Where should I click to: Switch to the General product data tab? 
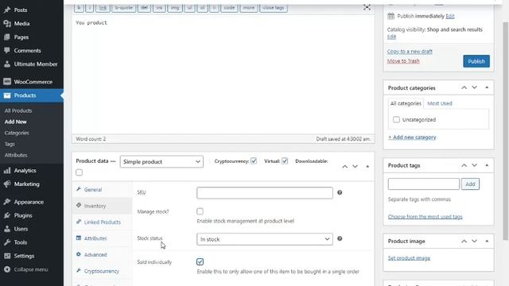(x=102, y=190)
